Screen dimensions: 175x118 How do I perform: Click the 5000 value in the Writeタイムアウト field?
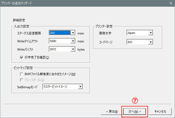tap(60, 41)
